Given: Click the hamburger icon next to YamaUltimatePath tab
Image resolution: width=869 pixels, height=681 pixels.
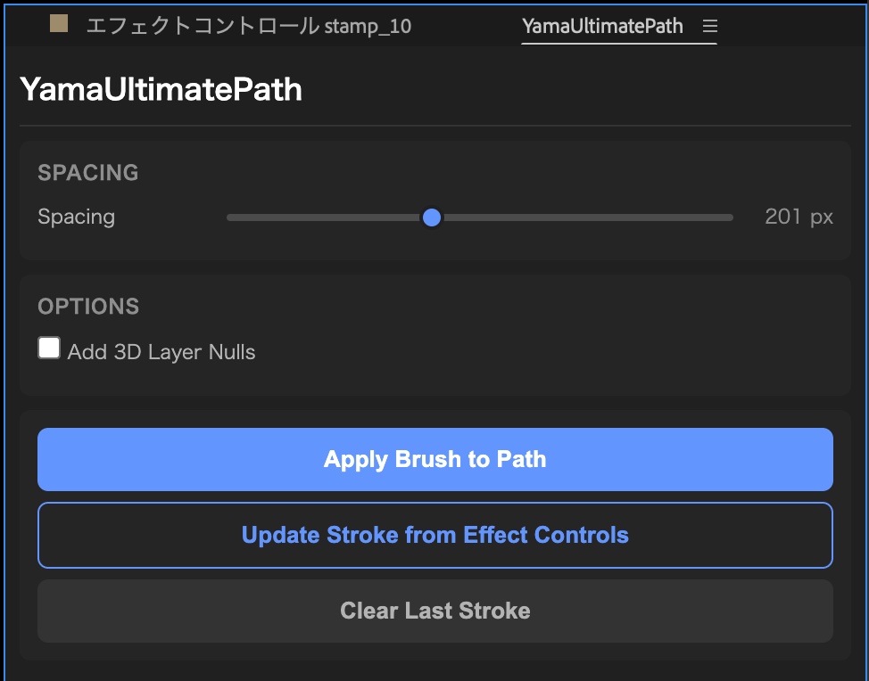Looking at the screenshot, I should pos(709,26).
